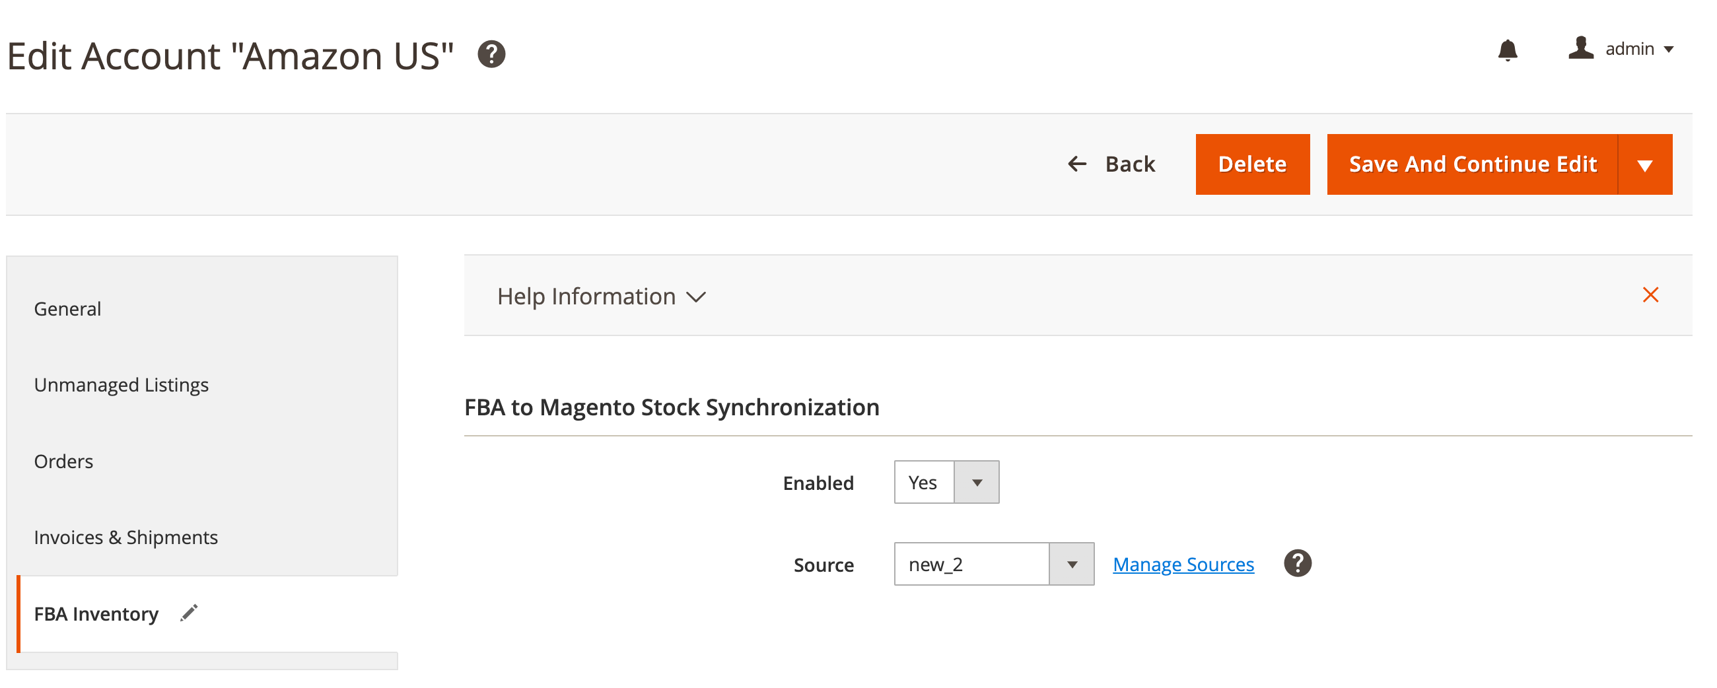
Task: Open the admin account dropdown arrow
Action: tap(1669, 50)
